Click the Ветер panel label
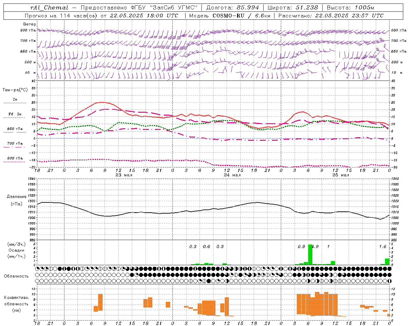The image size is (408, 326). pos(29,24)
